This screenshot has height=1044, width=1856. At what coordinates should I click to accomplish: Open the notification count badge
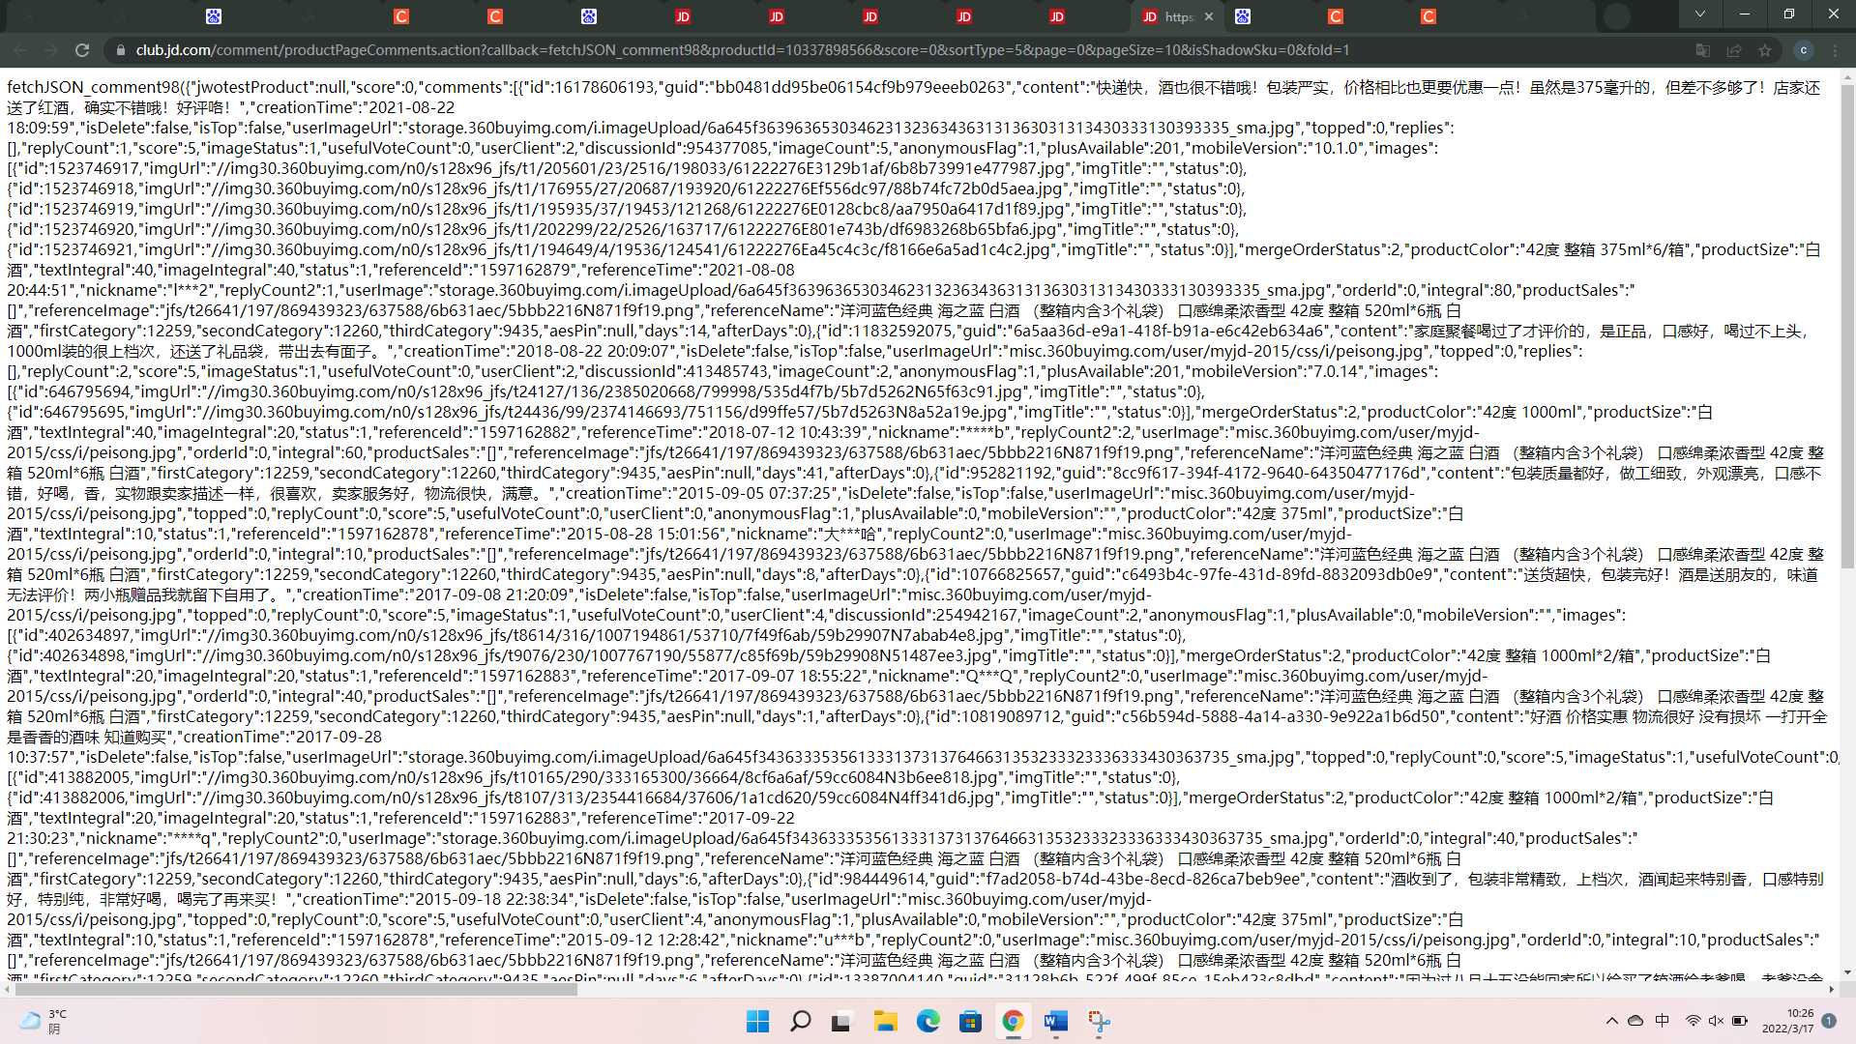click(x=1829, y=1021)
